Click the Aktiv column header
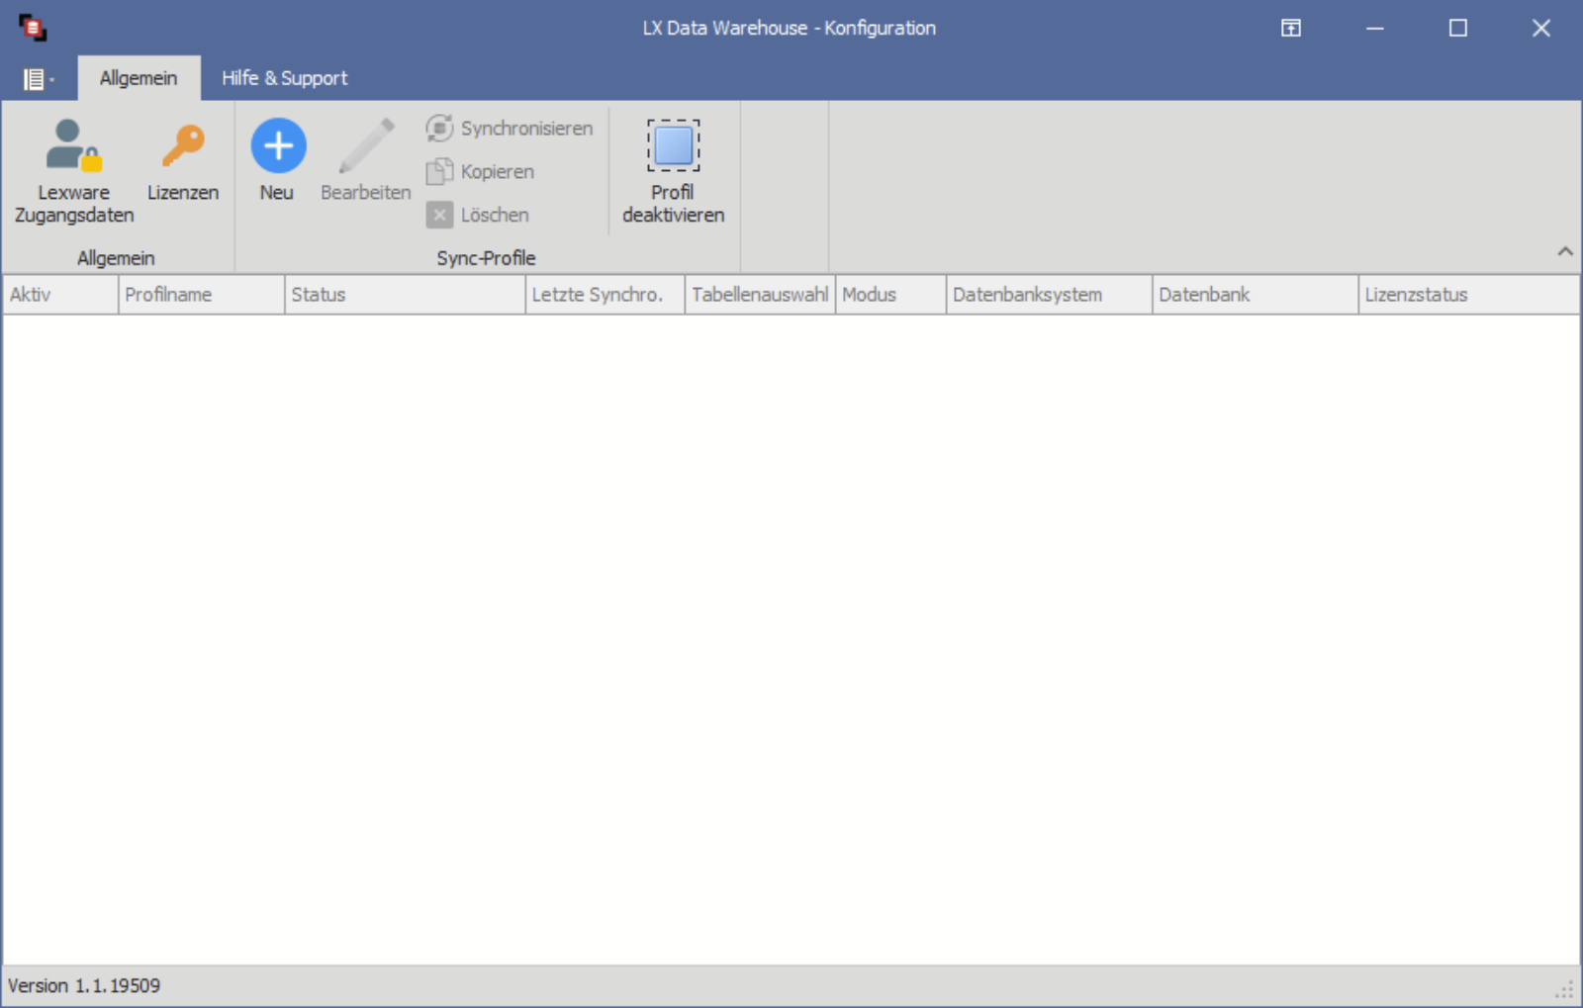The height and width of the screenshot is (1008, 1583). 59,295
